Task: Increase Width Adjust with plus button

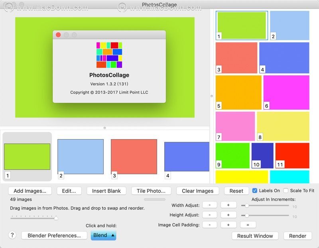Action: (x=228, y=205)
